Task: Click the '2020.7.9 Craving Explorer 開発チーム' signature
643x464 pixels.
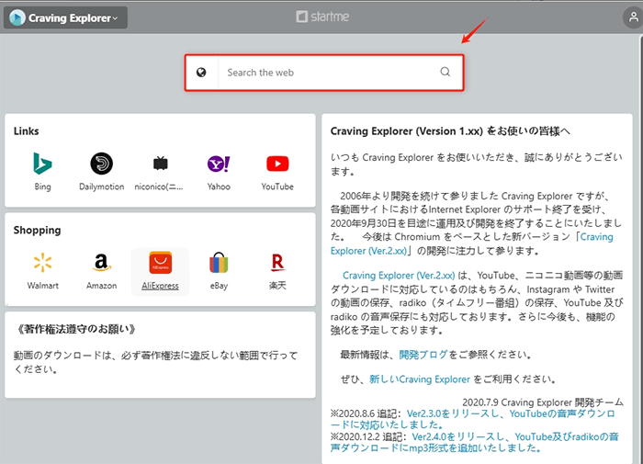Action: click(x=543, y=402)
